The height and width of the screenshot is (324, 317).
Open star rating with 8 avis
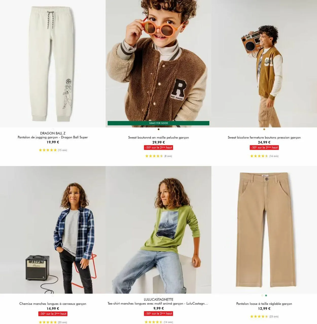tap(158, 156)
